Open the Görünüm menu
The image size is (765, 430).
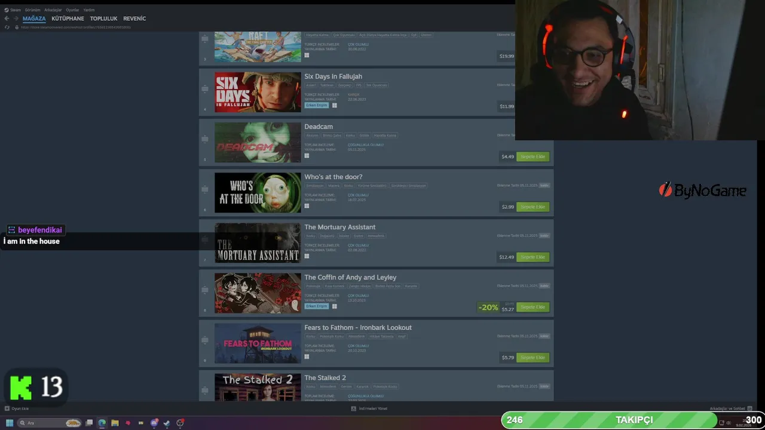[x=32, y=10]
